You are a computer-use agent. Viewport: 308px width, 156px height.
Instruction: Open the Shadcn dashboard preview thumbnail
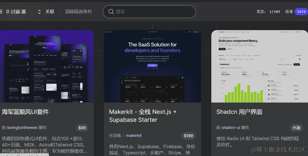tap(259, 66)
